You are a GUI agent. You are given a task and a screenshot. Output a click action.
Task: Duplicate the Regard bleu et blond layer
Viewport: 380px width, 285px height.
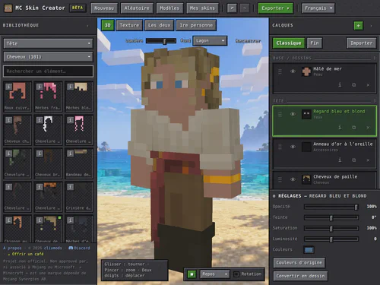point(354,127)
